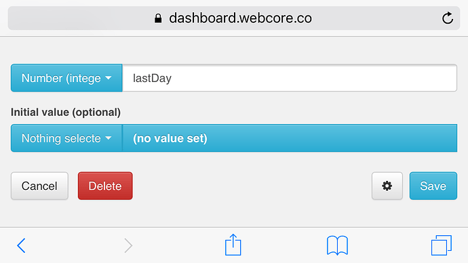Delete the lastDay variable
The height and width of the screenshot is (263, 468).
coord(105,186)
